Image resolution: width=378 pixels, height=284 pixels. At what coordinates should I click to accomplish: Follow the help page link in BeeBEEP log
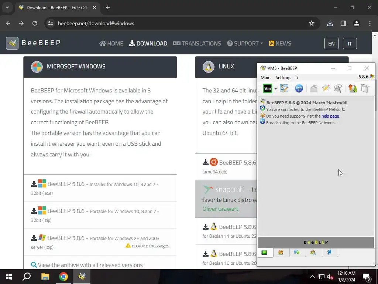point(330,116)
